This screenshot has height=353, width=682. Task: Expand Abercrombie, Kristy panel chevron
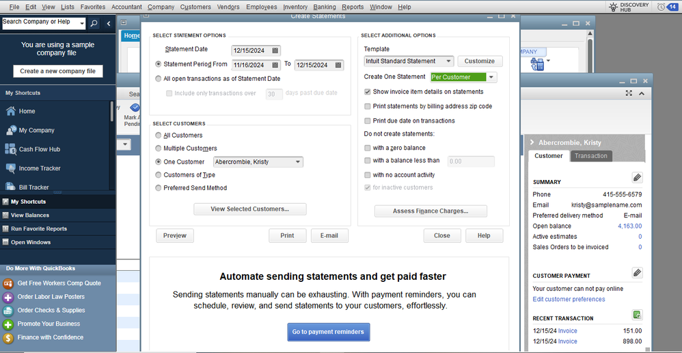[532, 142]
